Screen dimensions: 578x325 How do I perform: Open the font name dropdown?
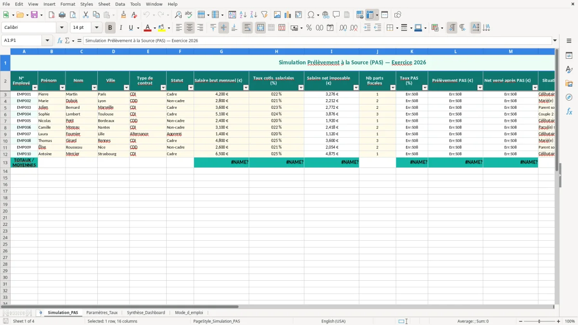tap(62, 28)
